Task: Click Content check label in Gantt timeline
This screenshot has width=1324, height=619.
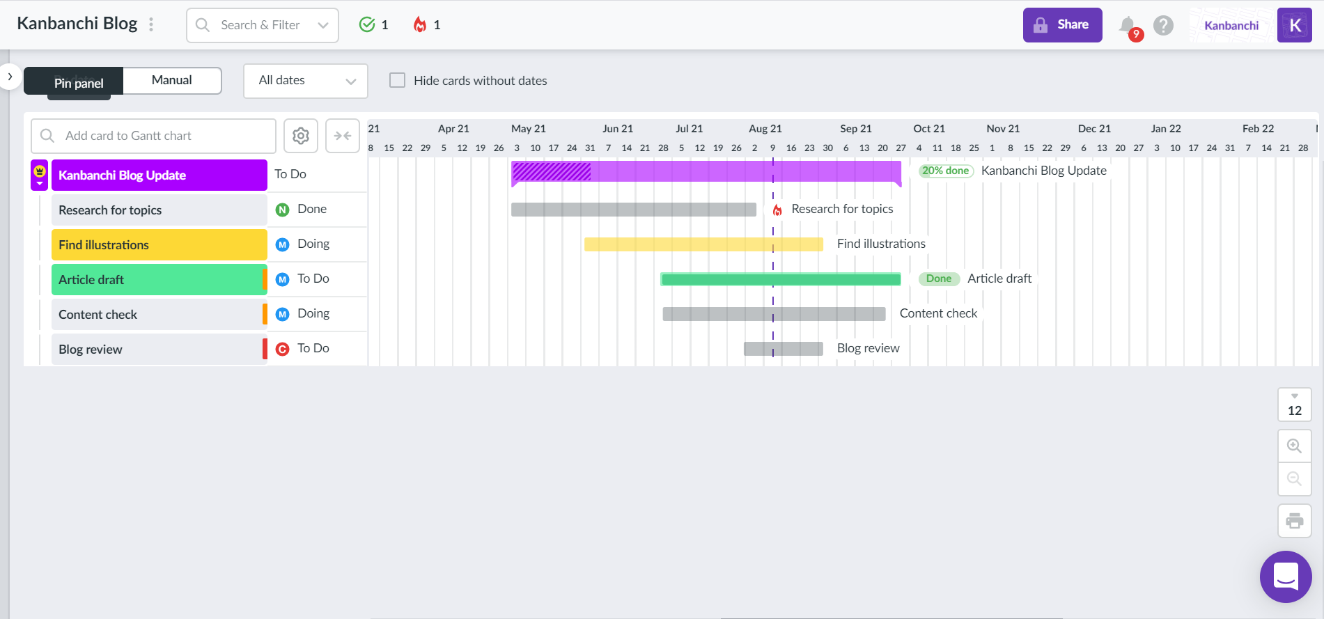Action: (938, 313)
